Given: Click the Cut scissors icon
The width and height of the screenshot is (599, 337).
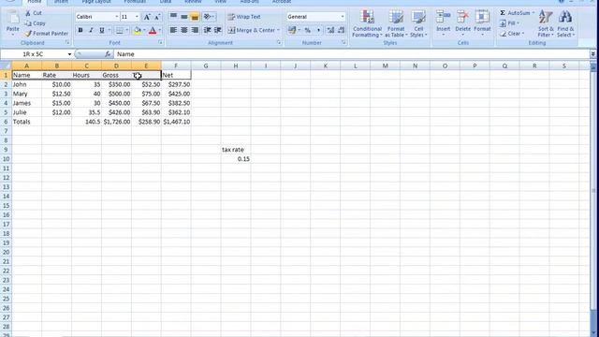Looking at the screenshot, I should (x=28, y=13).
